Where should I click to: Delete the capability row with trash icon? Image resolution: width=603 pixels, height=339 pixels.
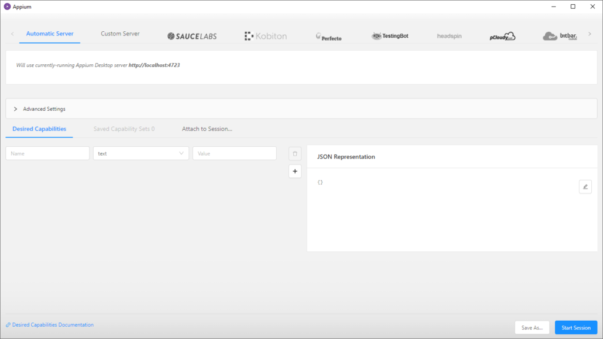tap(295, 154)
